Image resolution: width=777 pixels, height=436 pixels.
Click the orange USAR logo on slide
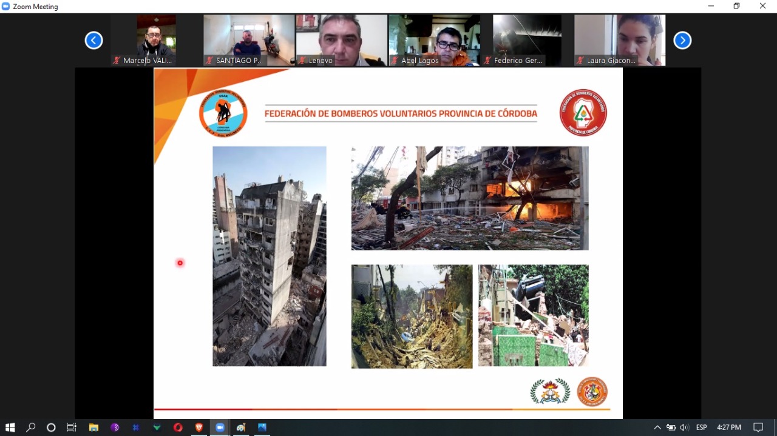point(223,113)
